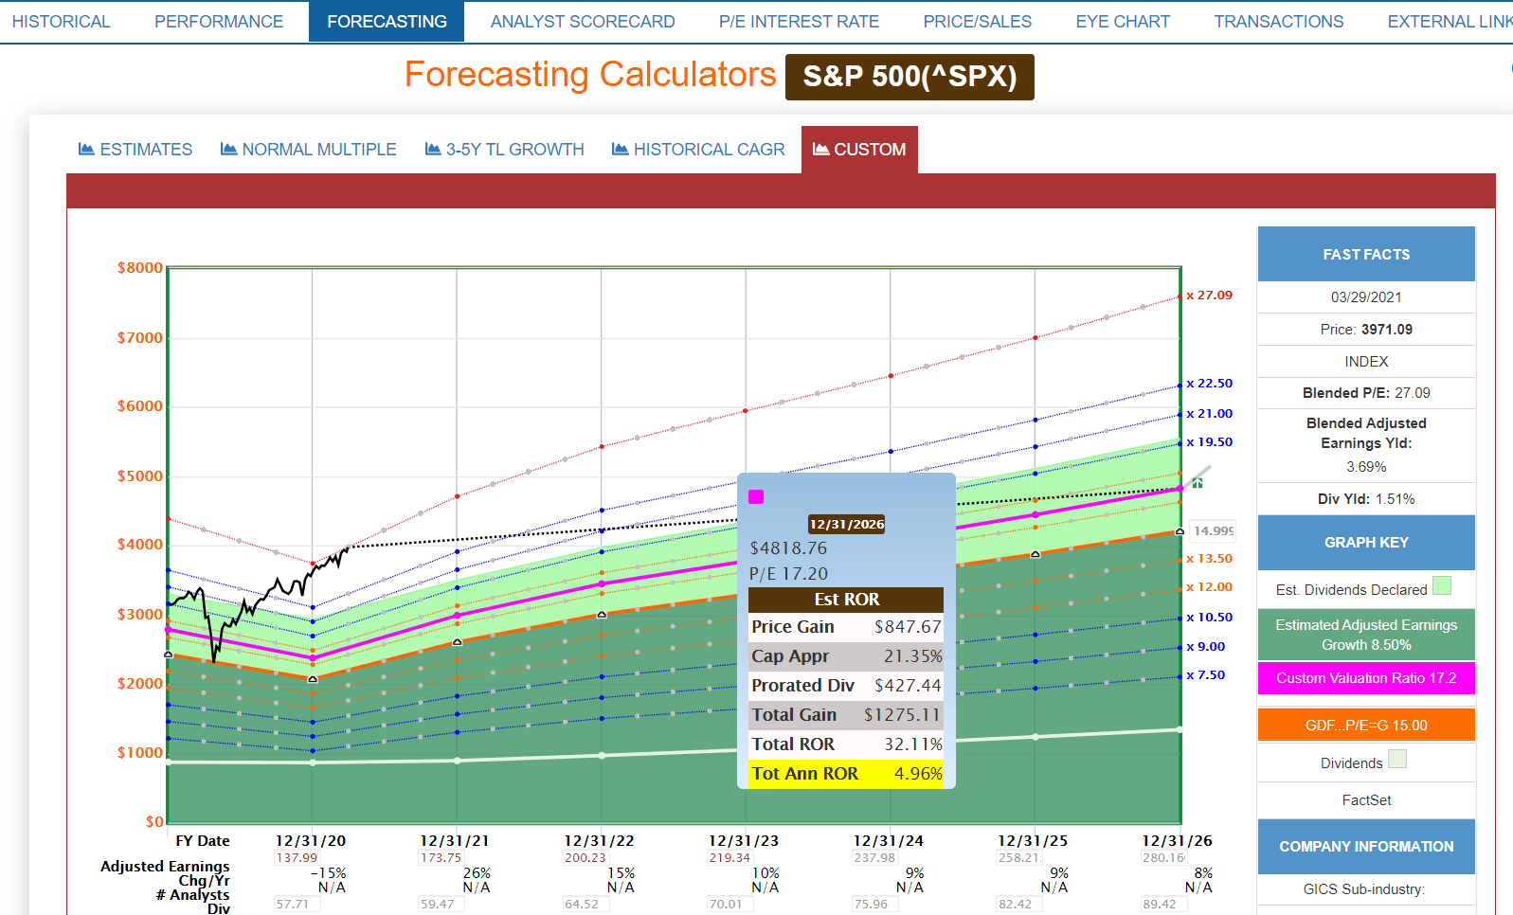
Task: Click the 12/31/22 earnings value 200.23
Action: [x=585, y=858]
